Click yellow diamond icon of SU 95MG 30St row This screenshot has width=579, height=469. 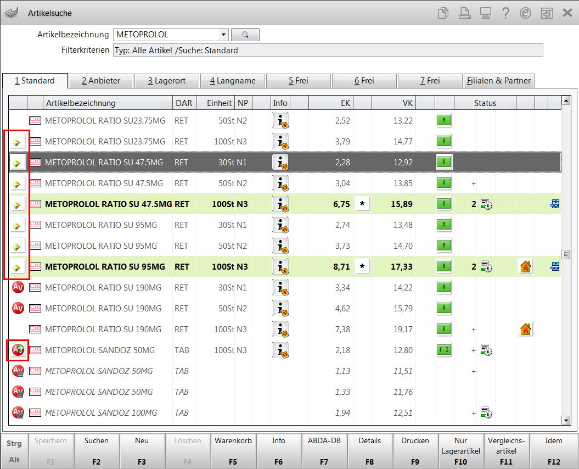pos(16,226)
